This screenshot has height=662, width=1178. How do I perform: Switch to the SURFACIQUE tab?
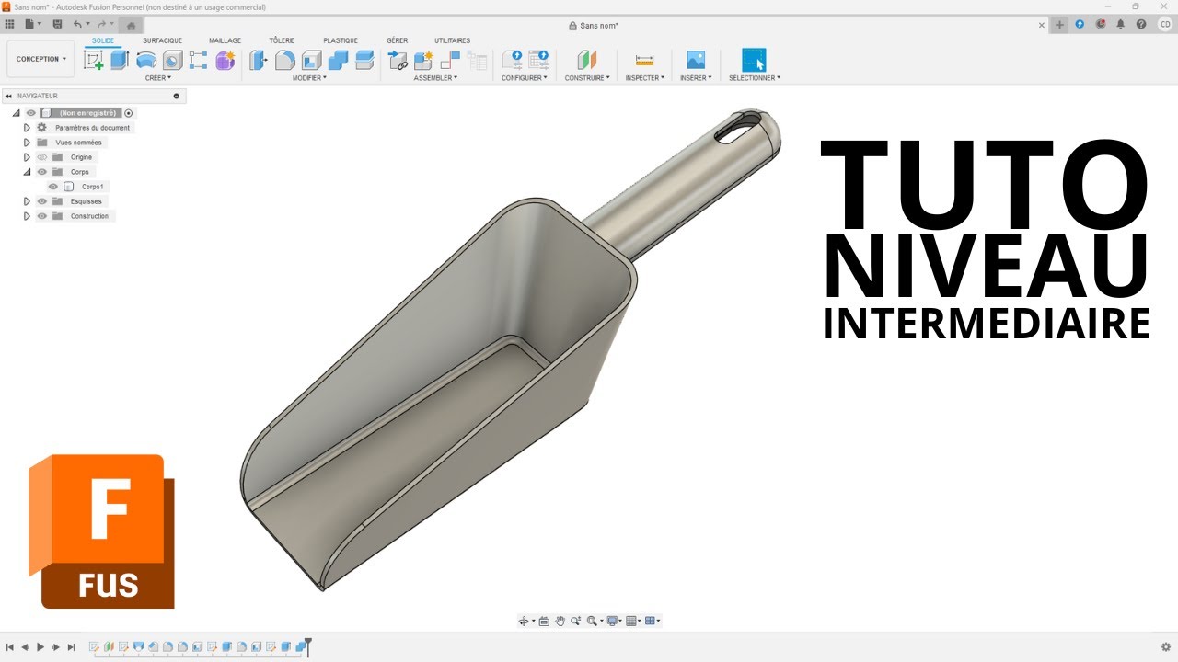click(x=162, y=40)
